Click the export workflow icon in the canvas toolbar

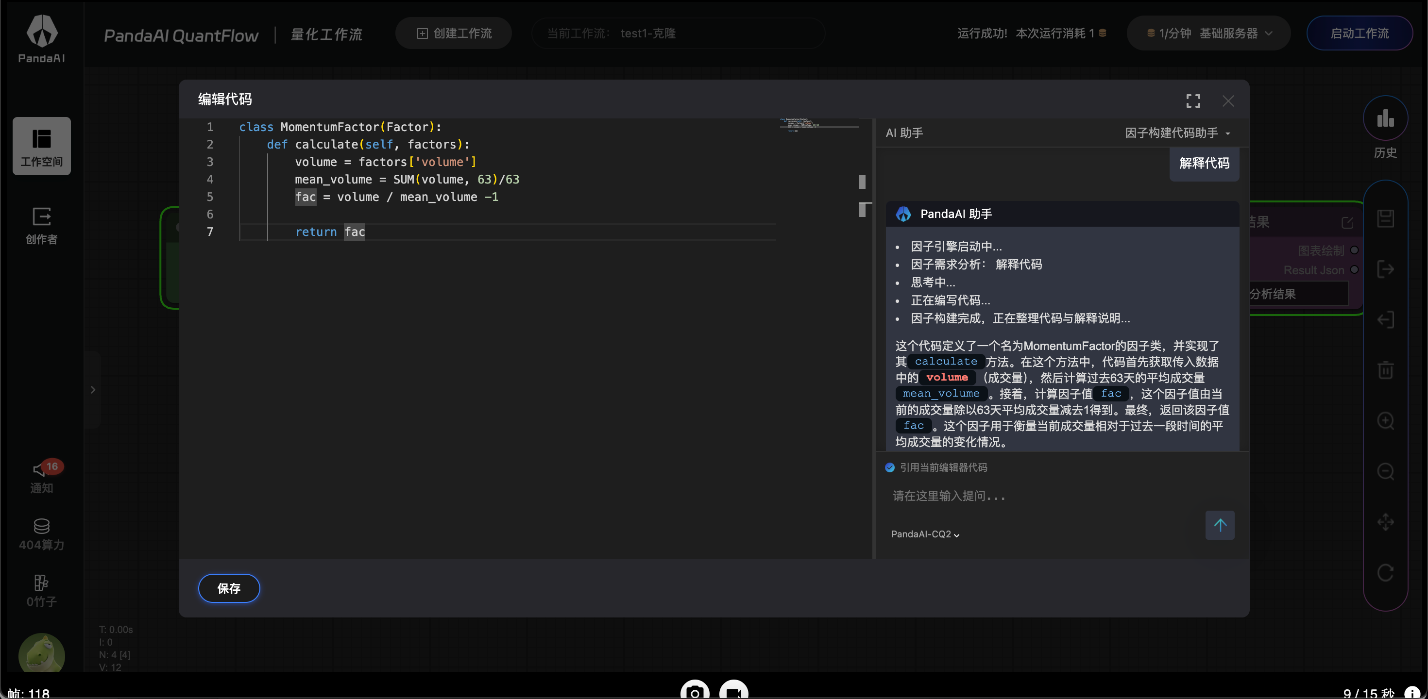pos(1385,269)
